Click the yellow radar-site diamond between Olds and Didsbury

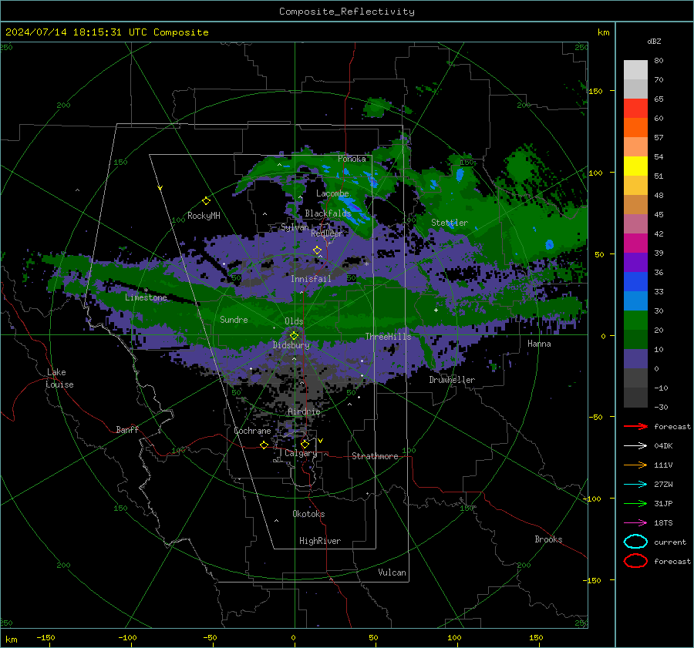294,336
